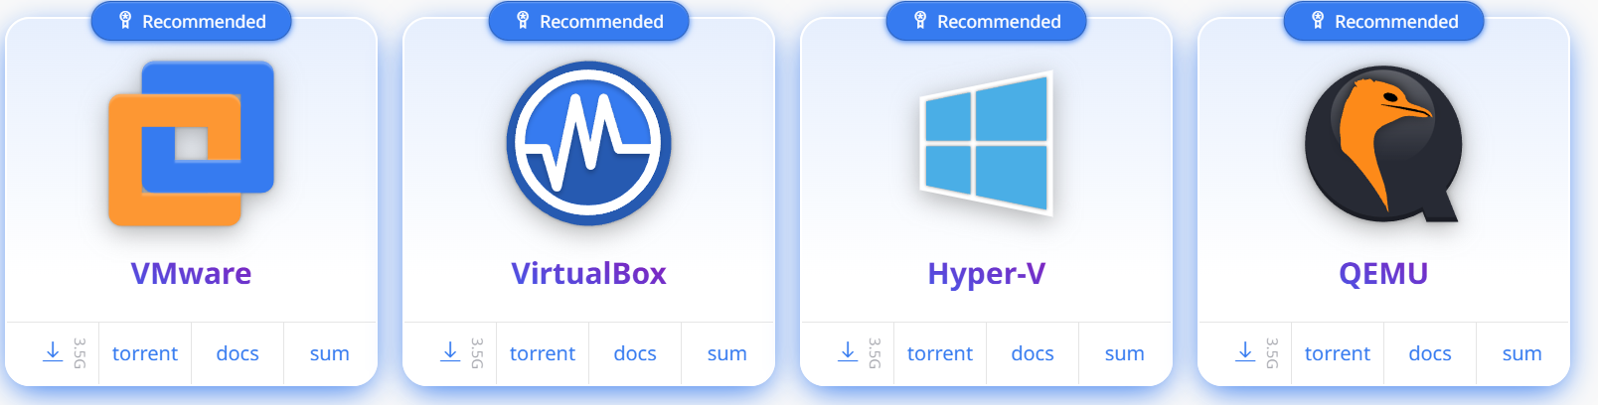This screenshot has height=405, width=1598.
Task: Download the VirtualBox image via arrow icon
Action: 450,351
